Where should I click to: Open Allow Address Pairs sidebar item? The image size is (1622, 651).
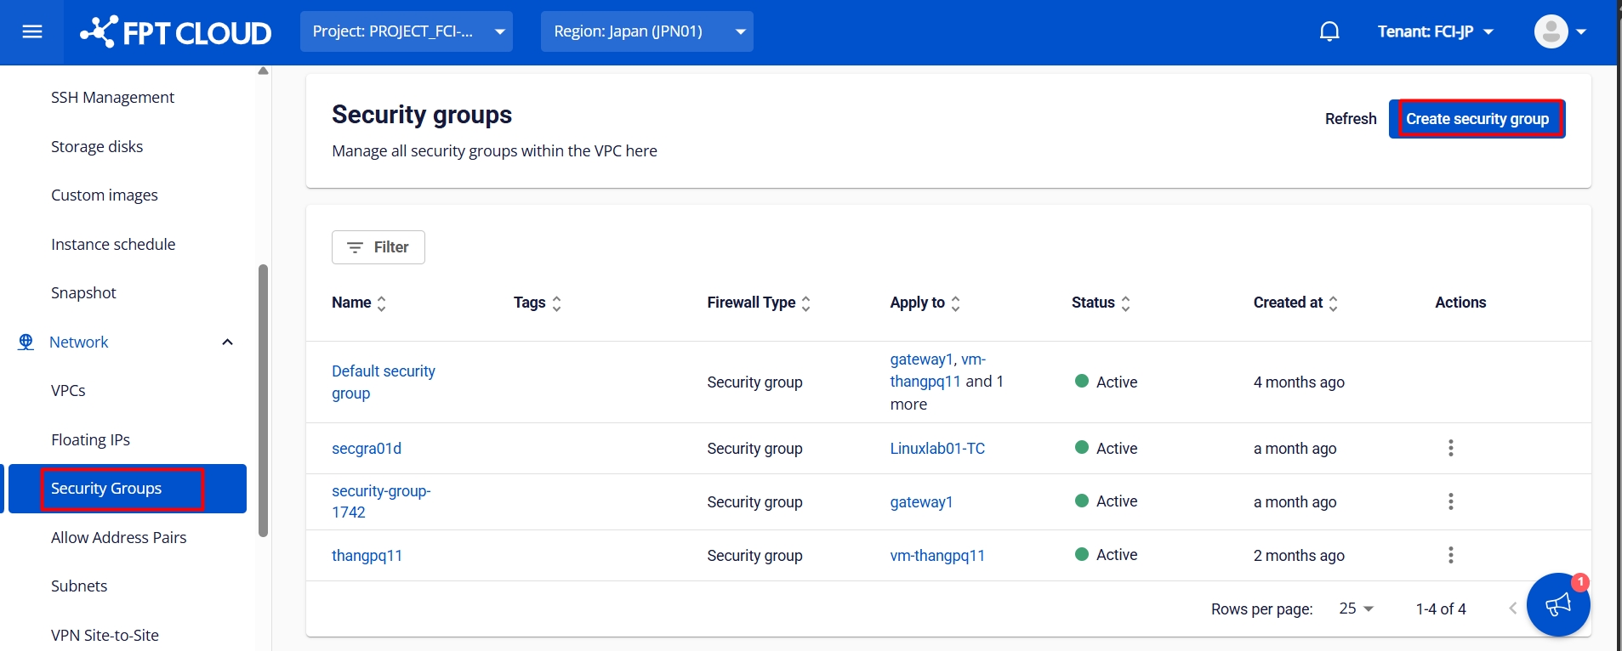click(x=118, y=537)
